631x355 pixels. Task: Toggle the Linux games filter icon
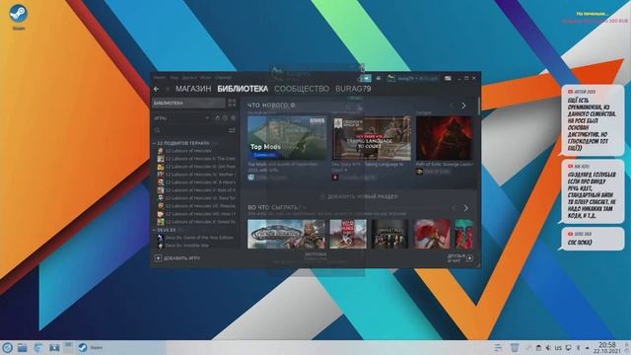pyautogui.click(x=217, y=118)
